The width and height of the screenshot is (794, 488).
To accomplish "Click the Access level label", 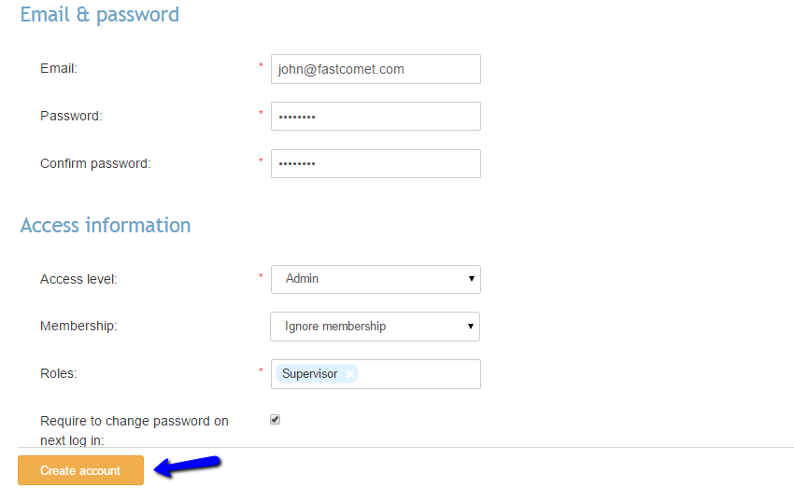I will pos(78,278).
